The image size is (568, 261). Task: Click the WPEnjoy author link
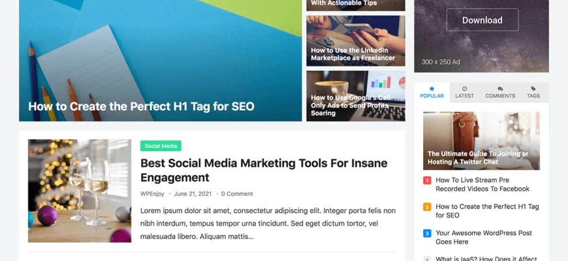pyautogui.click(x=152, y=194)
